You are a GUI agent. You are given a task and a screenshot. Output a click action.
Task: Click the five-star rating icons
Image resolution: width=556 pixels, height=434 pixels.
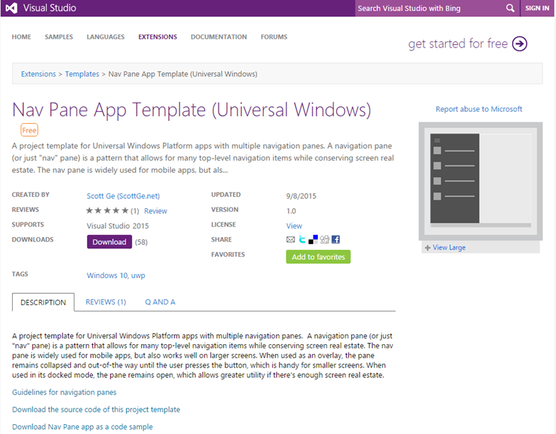107,211
